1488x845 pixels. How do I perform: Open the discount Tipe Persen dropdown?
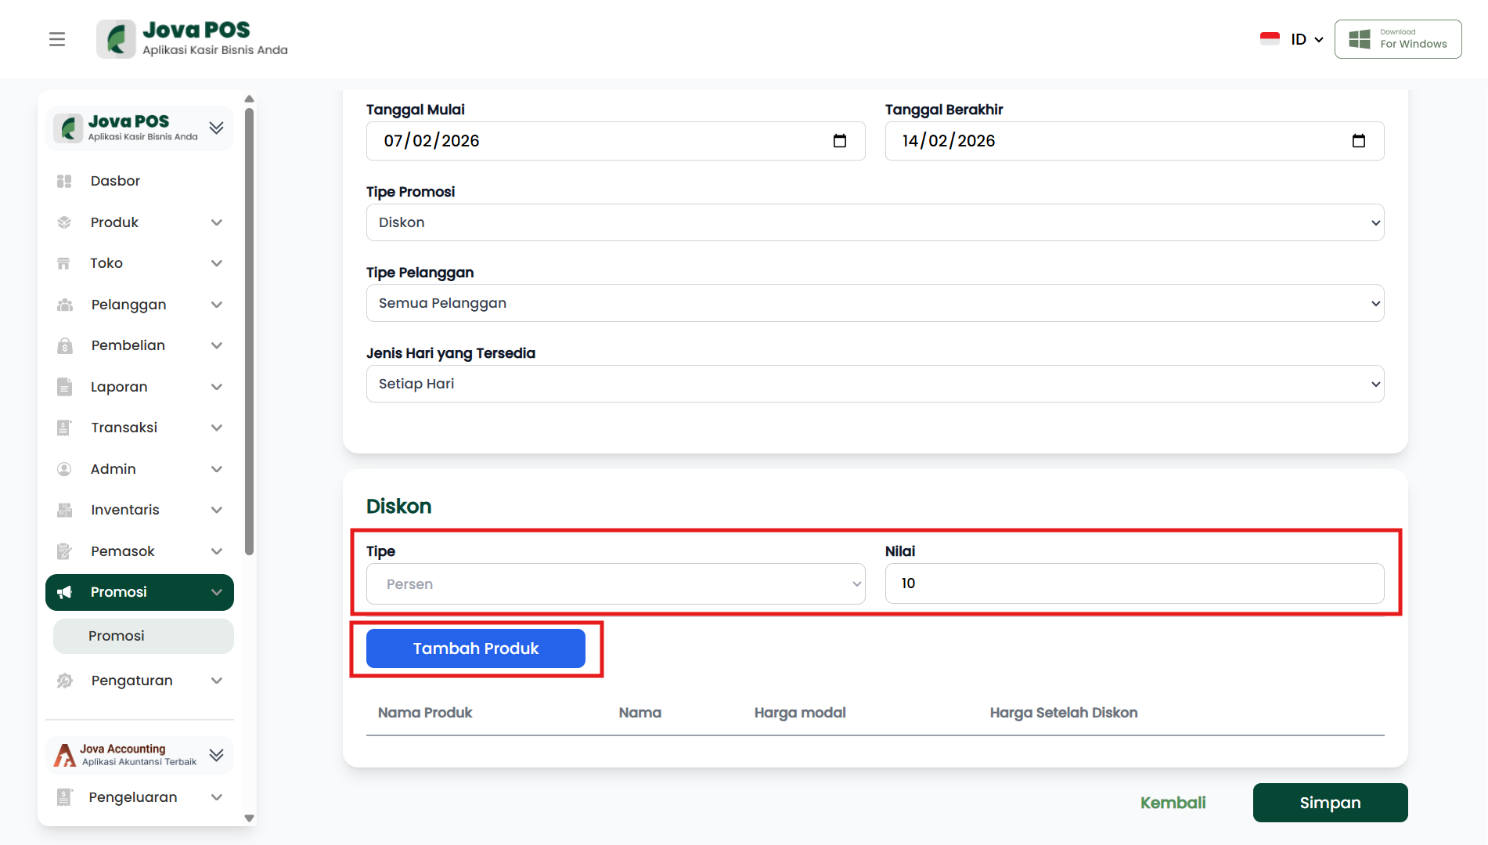(615, 584)
